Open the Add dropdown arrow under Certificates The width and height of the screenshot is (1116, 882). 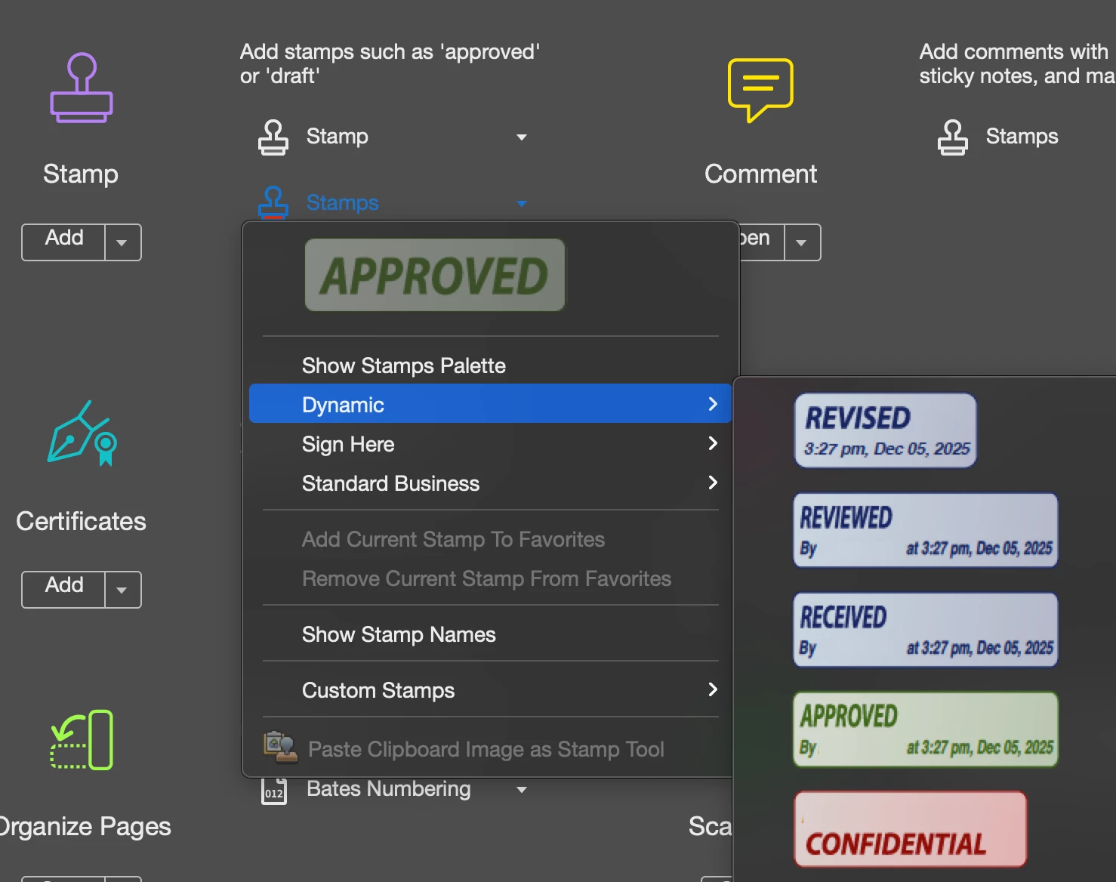tap(122, 590)
